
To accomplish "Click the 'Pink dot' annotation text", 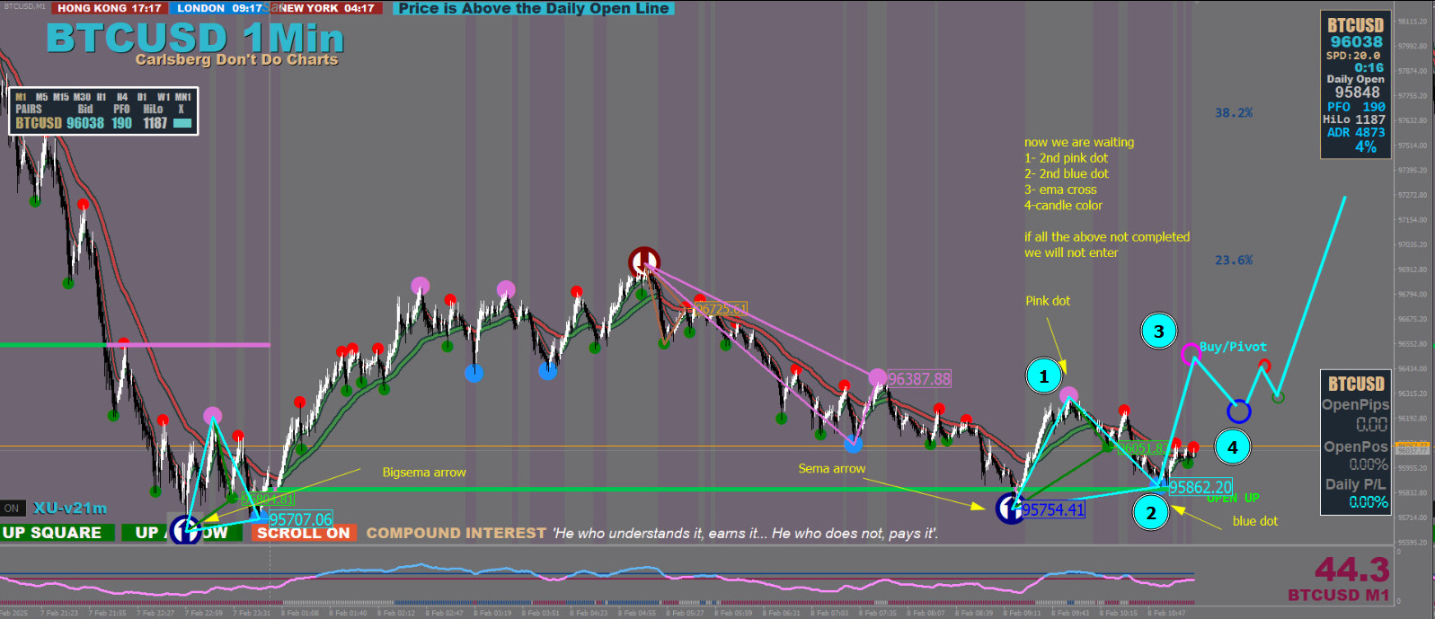I will [x=1048, y=301].
